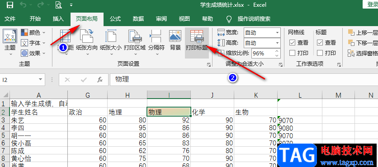This screenshot has height=167, width=378.
Task: Click the 缩放比例 96% scale field
Action: tap(263, 53)
